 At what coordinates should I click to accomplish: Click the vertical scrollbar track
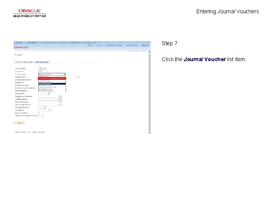(149, 92)
